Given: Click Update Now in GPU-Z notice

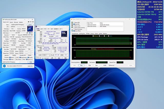Looking at the screenshot, I should 30,66.
